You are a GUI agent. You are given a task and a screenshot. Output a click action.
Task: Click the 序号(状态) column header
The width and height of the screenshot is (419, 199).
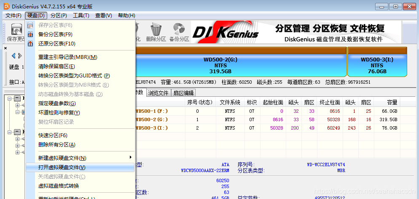pos(200,102)
